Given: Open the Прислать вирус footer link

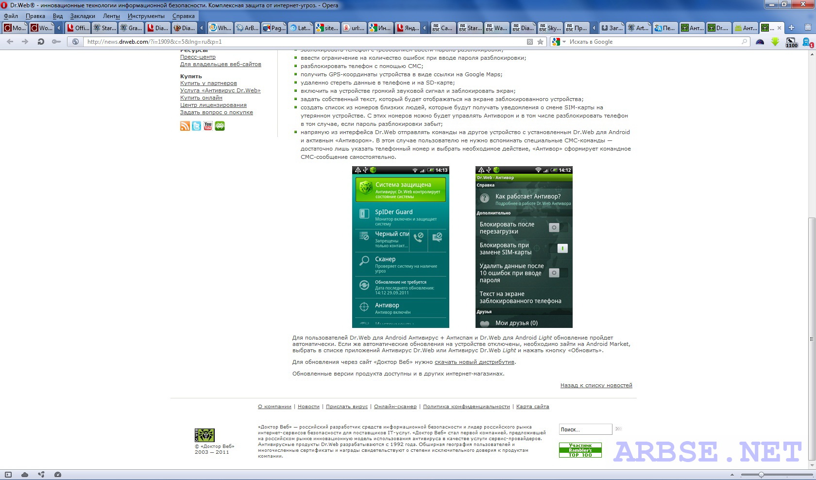Looking at the screenshot, I should pyautogui.click(x=347, y=407).
